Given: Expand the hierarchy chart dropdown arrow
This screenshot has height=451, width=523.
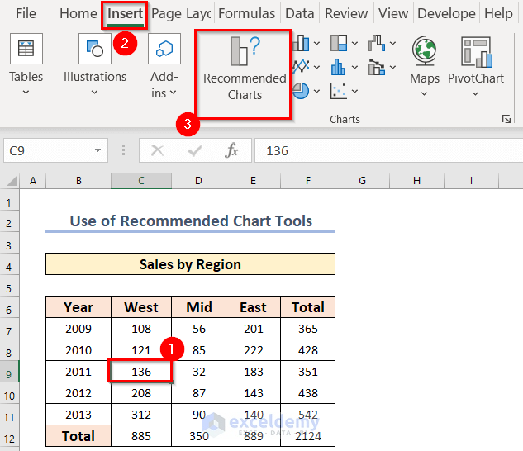Looking at the screenshot, I should coord(355,43).
